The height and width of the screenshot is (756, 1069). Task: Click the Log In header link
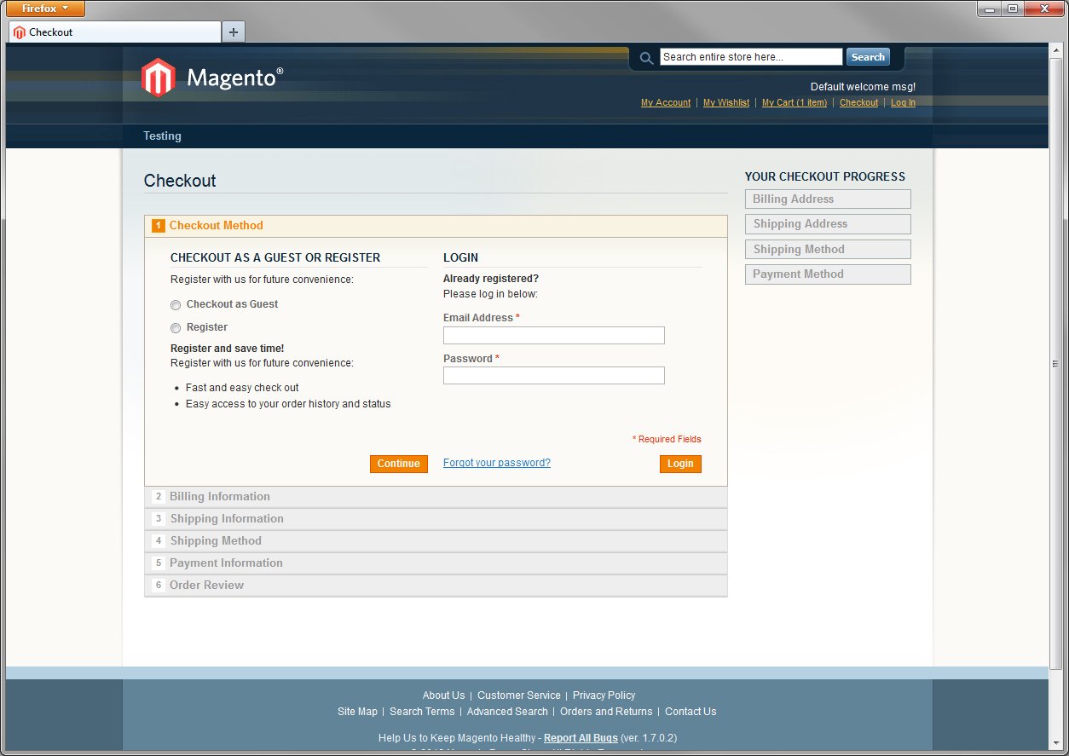click(x=903, y=103)
